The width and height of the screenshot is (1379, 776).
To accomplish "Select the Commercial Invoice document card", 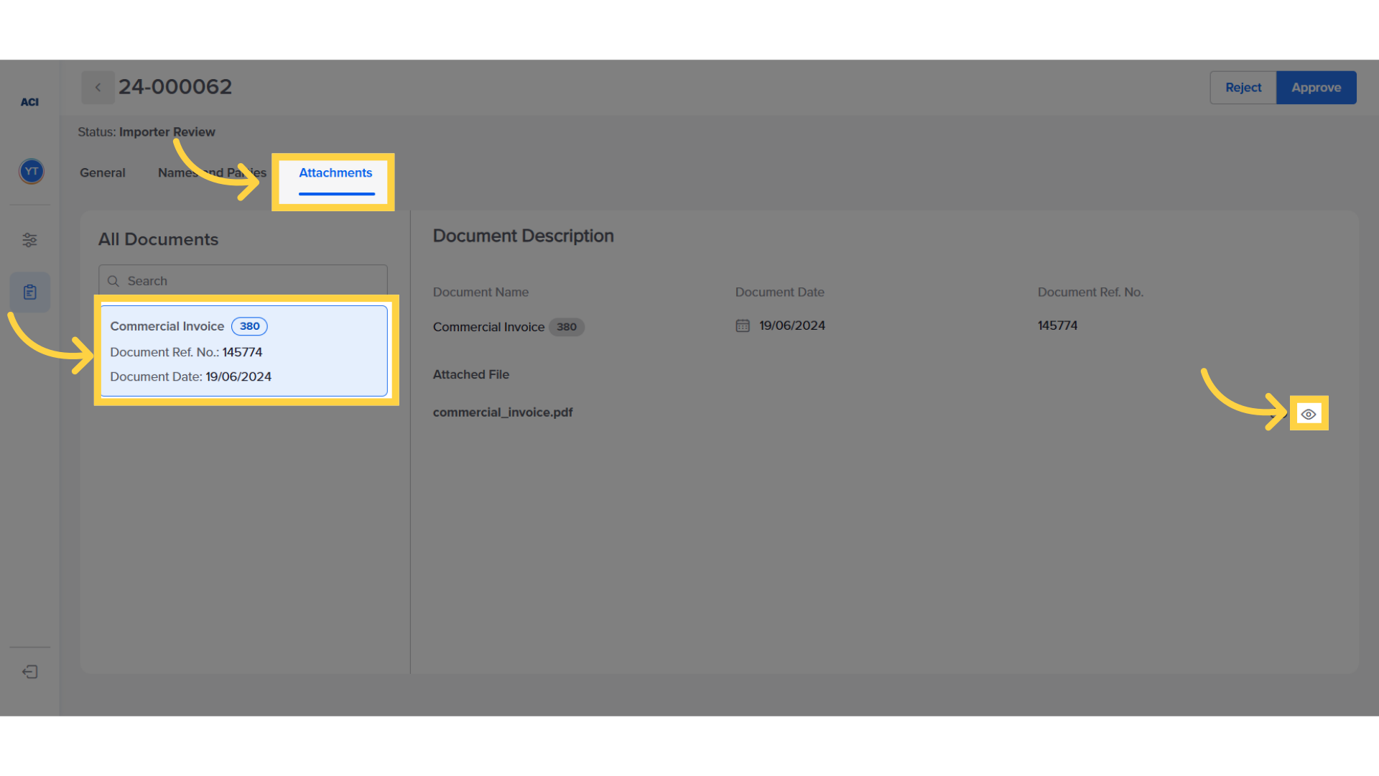I will [244, 351].
